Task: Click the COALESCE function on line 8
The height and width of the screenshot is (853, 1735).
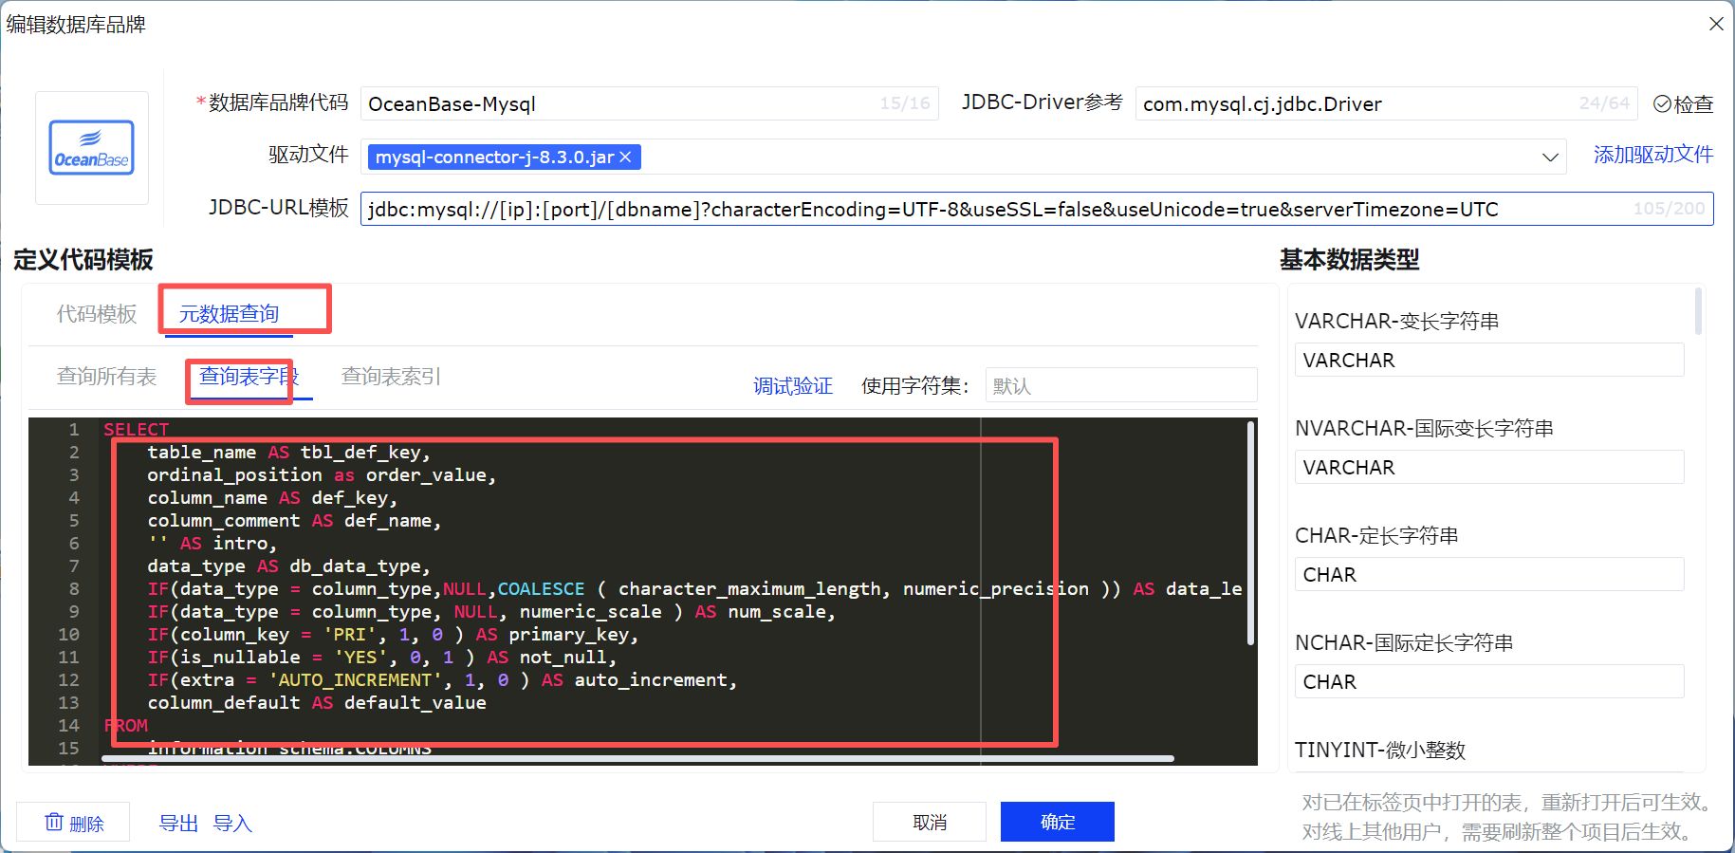Action: pos(541,589)
